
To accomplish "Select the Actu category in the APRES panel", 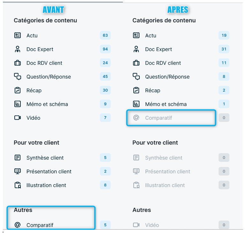I will point(151,35).
